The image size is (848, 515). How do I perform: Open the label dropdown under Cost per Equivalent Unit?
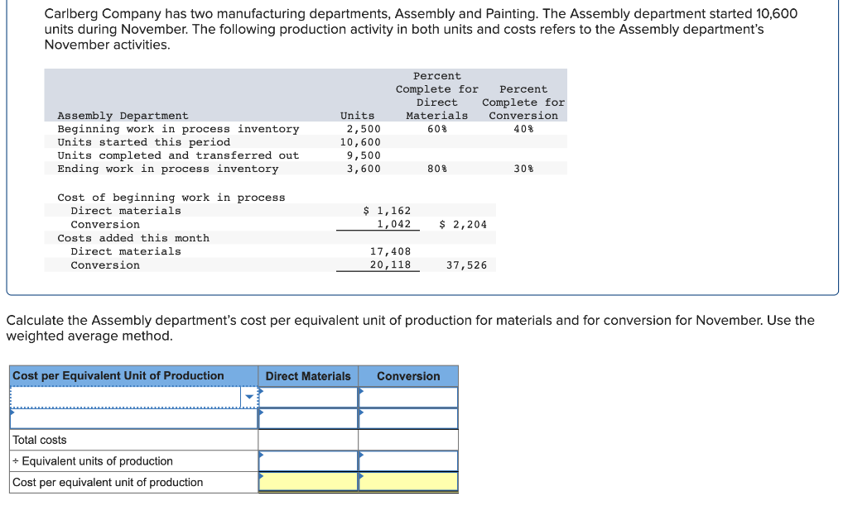124,396
